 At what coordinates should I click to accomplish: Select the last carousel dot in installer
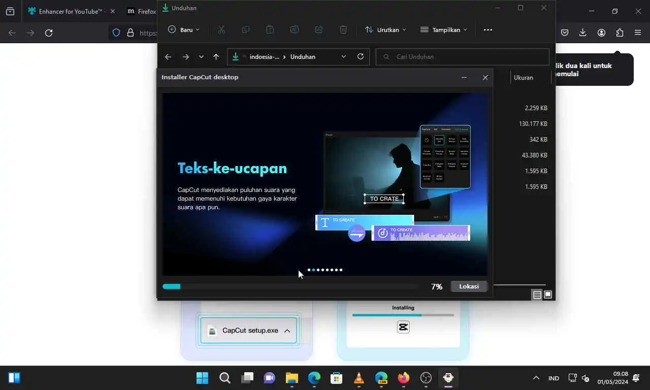[x=341, y=270]
